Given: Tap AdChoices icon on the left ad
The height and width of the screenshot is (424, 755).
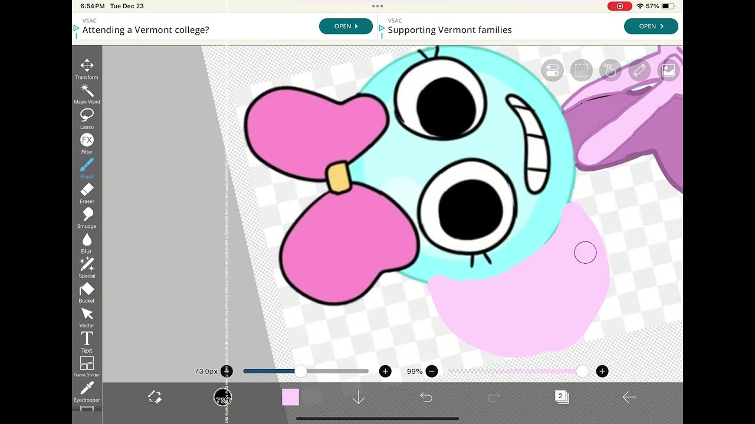Looking at the screenshot, I should (x=77, y=28).
